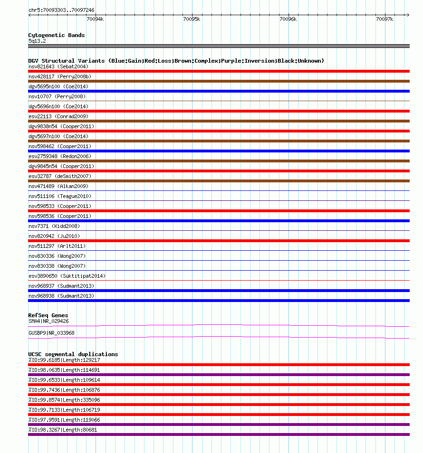
Task: Open esv3890650 (Suktitipat2014) variant label
Action: (67, 276)
